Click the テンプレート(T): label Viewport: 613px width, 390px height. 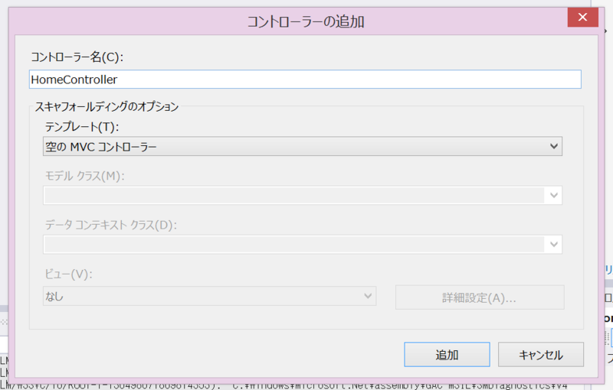(82, 127)
